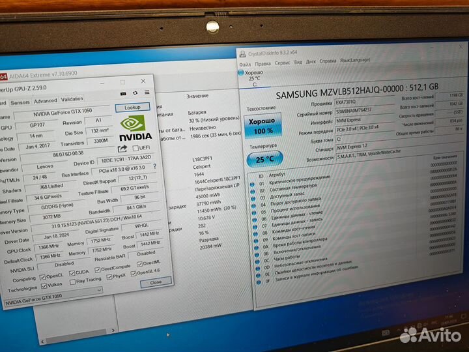Toggle the OpenCL checkbox

click(42, 277)
